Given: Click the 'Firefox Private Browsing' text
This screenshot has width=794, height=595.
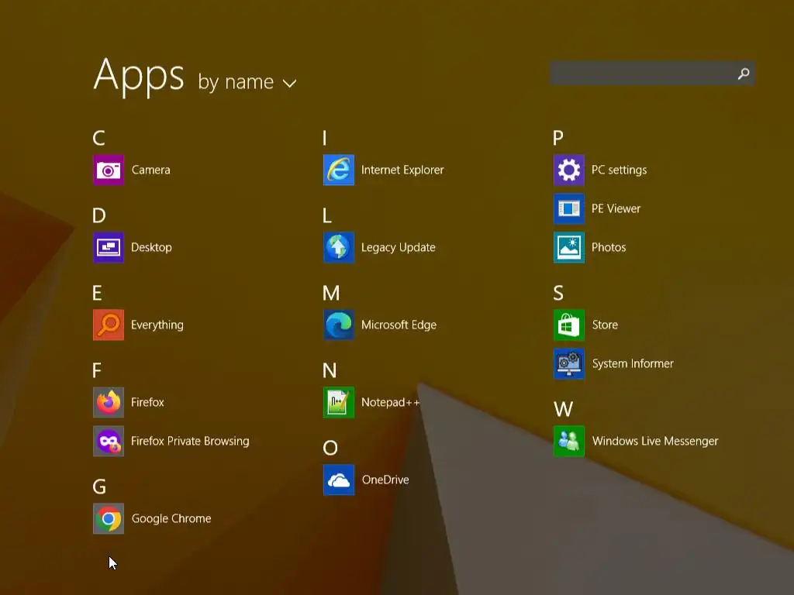Looking at the screenshot, I should (x=190, y=441).
